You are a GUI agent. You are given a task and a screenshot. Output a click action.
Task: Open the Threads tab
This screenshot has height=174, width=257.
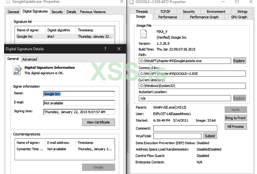(x=142, y=12)
